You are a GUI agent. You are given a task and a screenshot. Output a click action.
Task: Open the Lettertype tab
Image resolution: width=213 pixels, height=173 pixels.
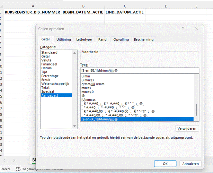click(x=84, y=39)
